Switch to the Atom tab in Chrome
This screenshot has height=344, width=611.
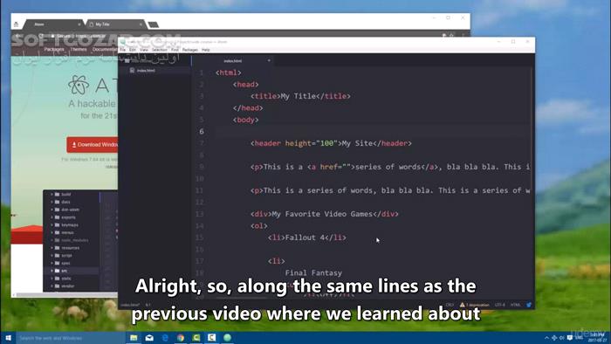(52, 24)
